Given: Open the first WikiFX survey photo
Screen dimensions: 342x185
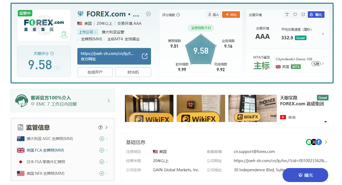Looking at the screenshot, I should (149, 108).
